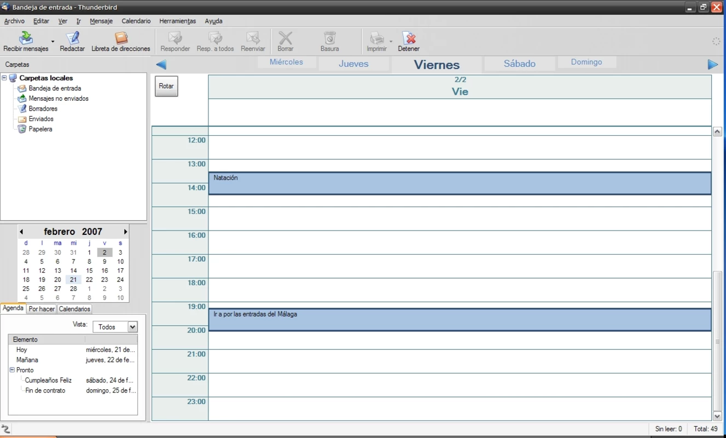Open the Calendario menu
726x438 pixels.
(x=136, y=21)
